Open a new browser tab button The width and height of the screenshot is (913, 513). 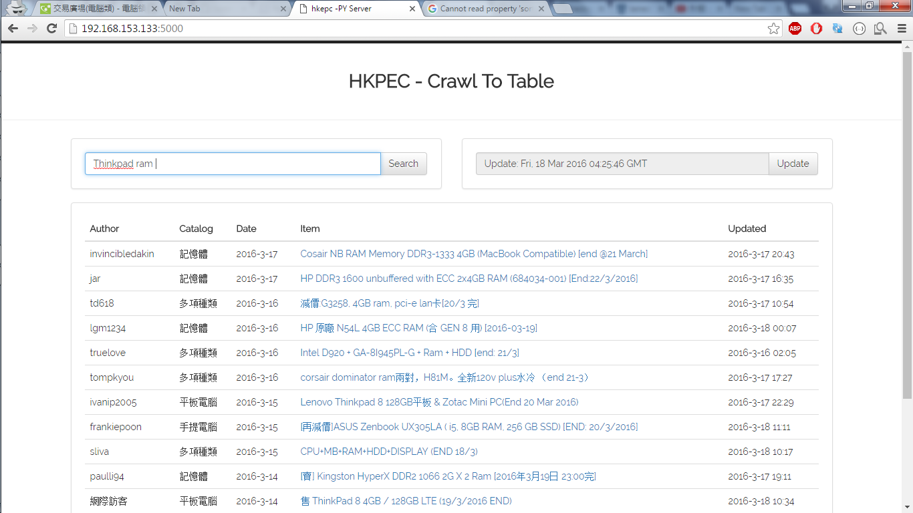(563, 9)
